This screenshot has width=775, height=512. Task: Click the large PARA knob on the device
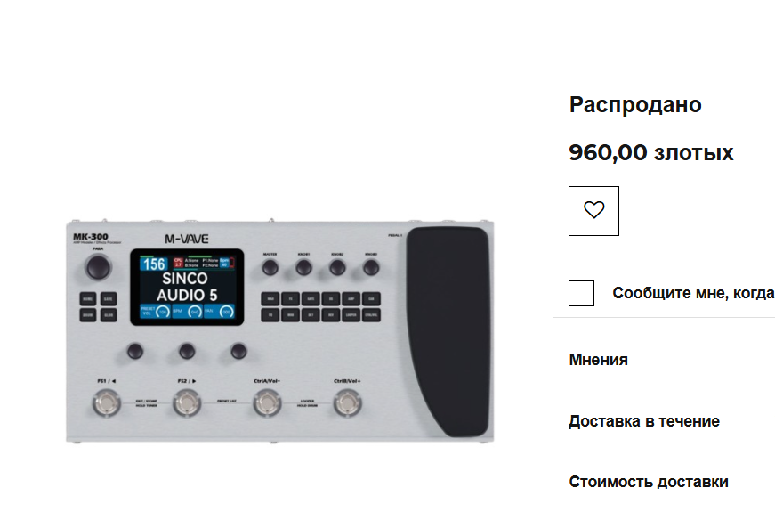tap(98, 268)
